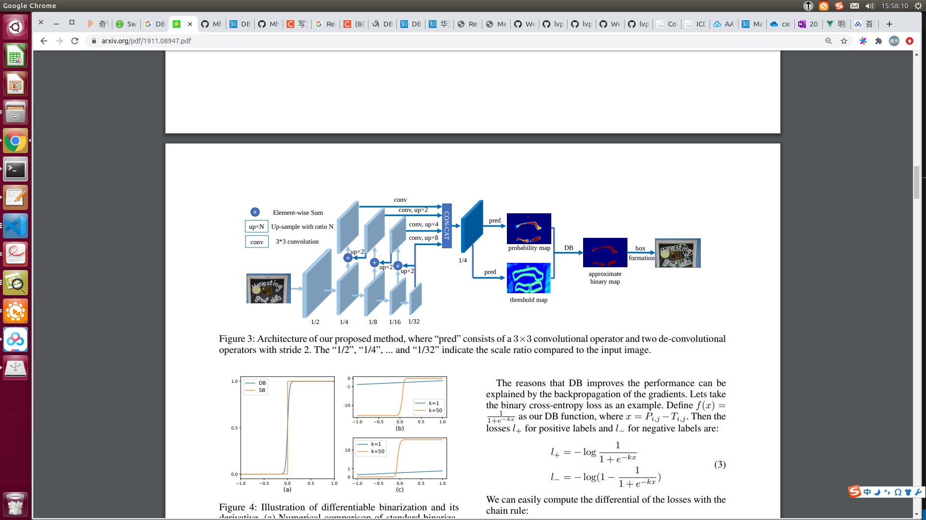This screenshot has height=520, width=926.
Task: Close the active PDF tab
Action: tap(190, 24)
